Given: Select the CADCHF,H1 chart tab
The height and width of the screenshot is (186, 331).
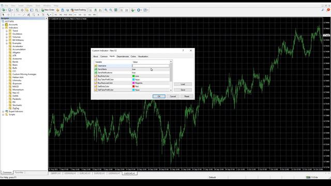Looking at the screenshot, I should (130, 174).
